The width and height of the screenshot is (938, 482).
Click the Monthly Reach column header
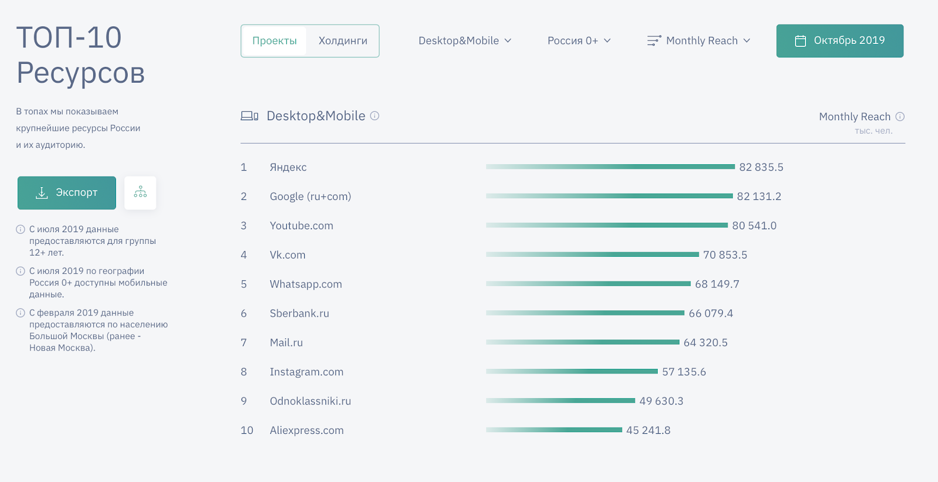click(854, 117)
